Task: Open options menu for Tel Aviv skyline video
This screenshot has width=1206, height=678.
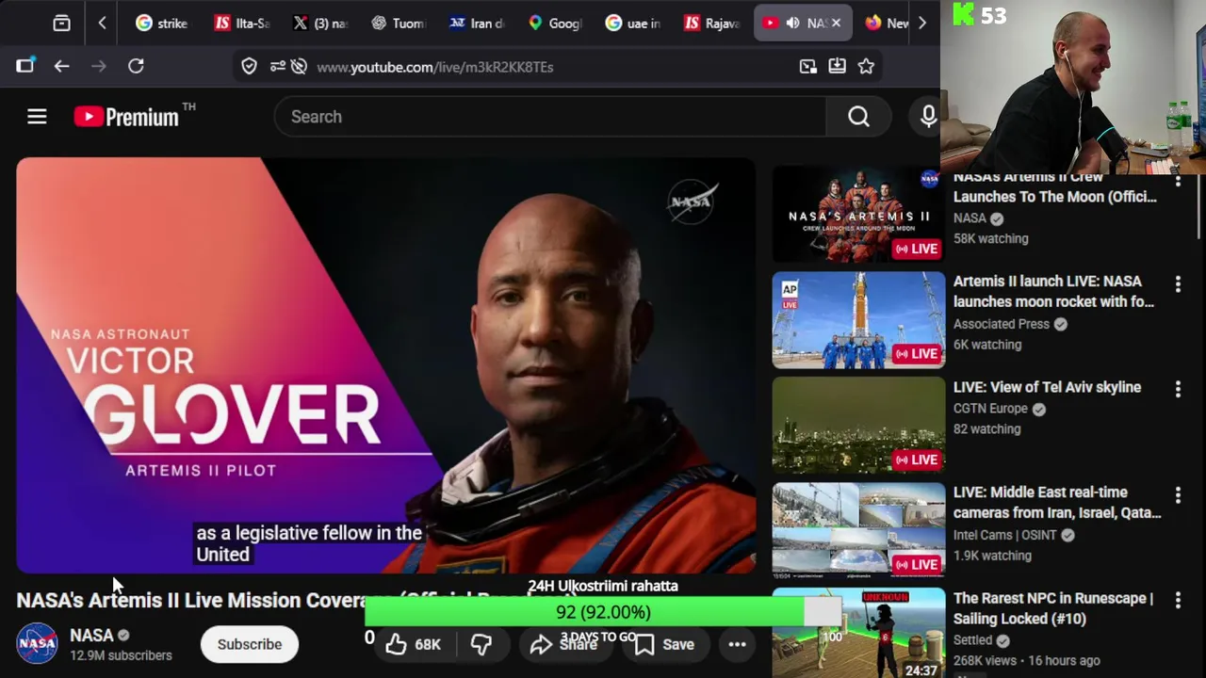Action: [x=1178, y=389]
